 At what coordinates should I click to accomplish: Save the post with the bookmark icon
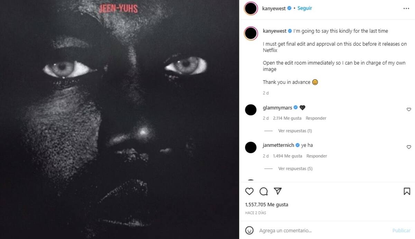407,191
